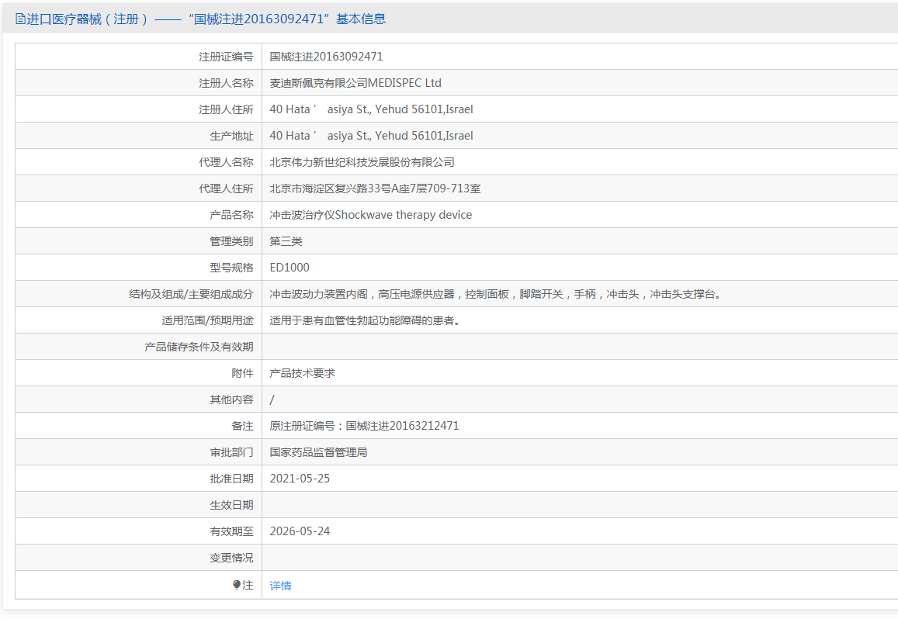Click the 生产地址 label
This screenshot has width=898, height=619.
tap(231, 136)
